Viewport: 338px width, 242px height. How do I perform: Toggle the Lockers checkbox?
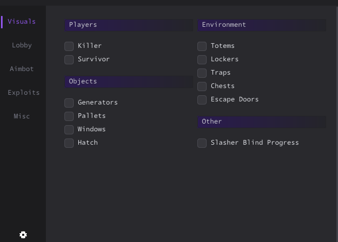[x=202, y=60]
